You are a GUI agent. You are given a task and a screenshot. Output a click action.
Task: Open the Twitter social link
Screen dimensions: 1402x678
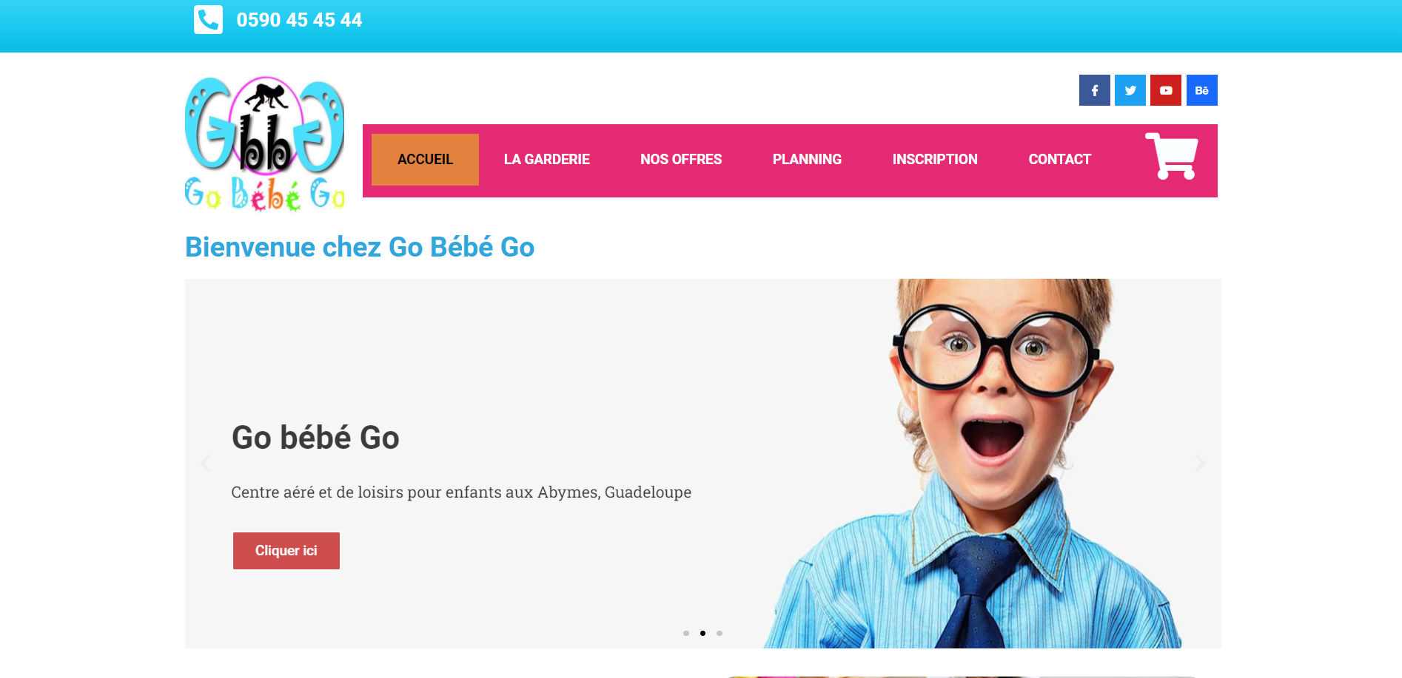(x=1130, y=90)
